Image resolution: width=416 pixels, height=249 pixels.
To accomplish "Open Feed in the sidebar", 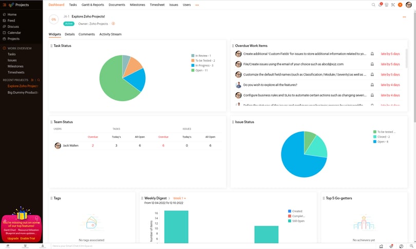I will pyautogui.click(x=11, y=21).
